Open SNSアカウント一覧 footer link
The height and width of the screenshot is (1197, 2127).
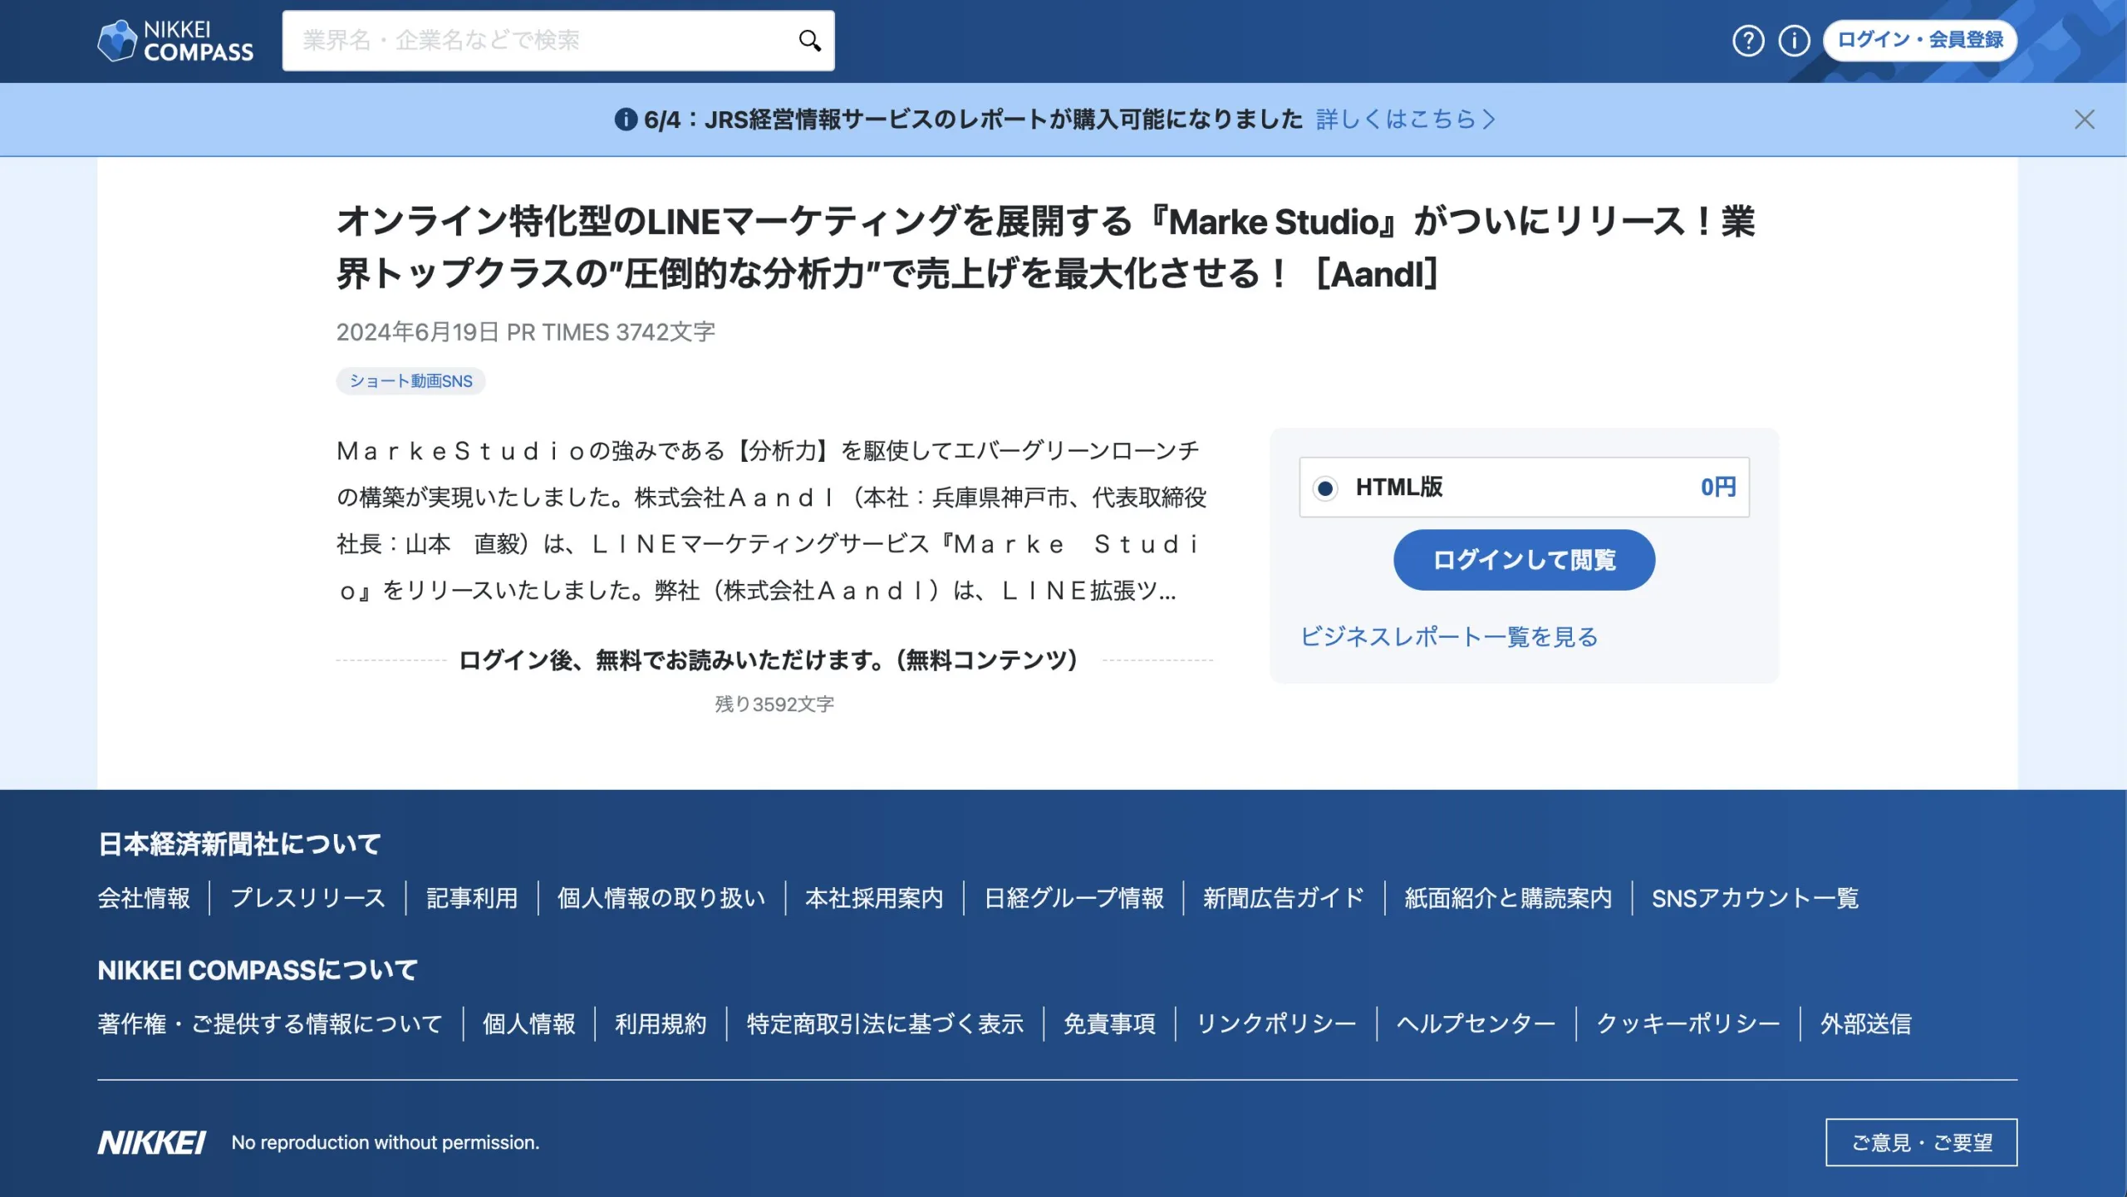pos(1755,898)
